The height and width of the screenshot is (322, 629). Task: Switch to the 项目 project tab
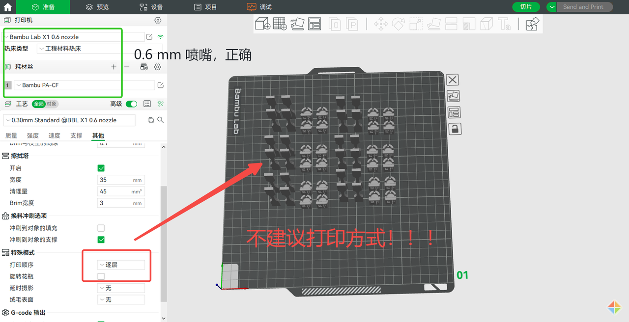click(205, 7)
